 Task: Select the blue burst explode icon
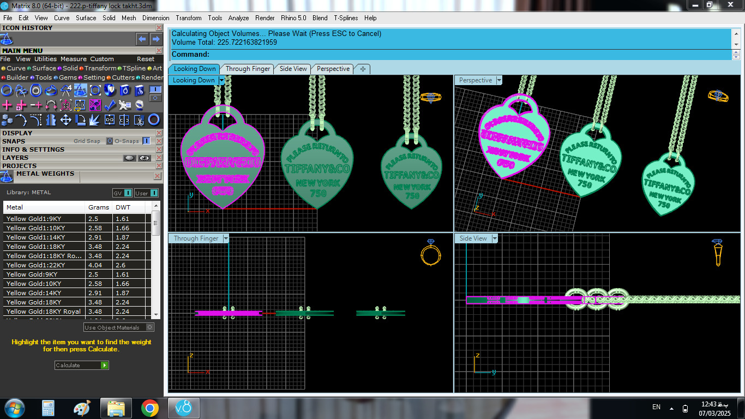(95, 119)
